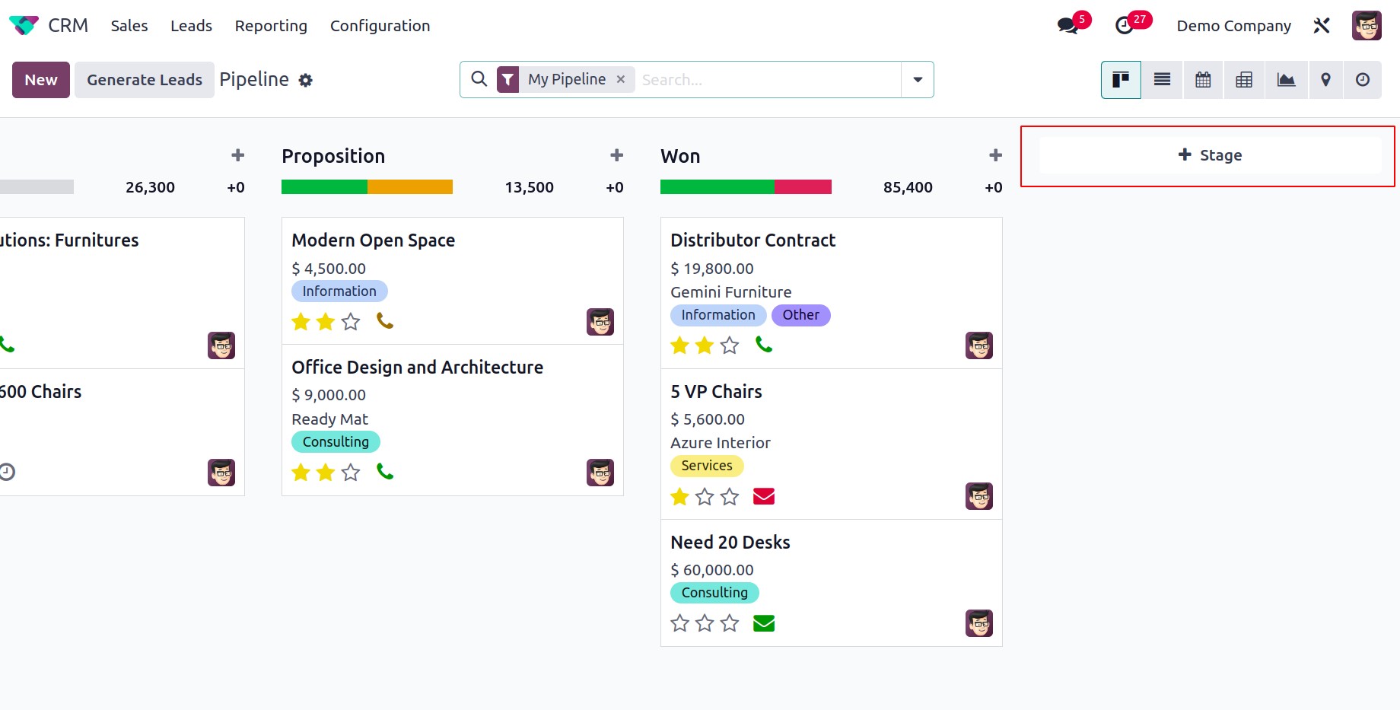The image size is (1400, 710).
Task: Add a new Stage column
Action: pyautogui.click(x=1210, y=155)
